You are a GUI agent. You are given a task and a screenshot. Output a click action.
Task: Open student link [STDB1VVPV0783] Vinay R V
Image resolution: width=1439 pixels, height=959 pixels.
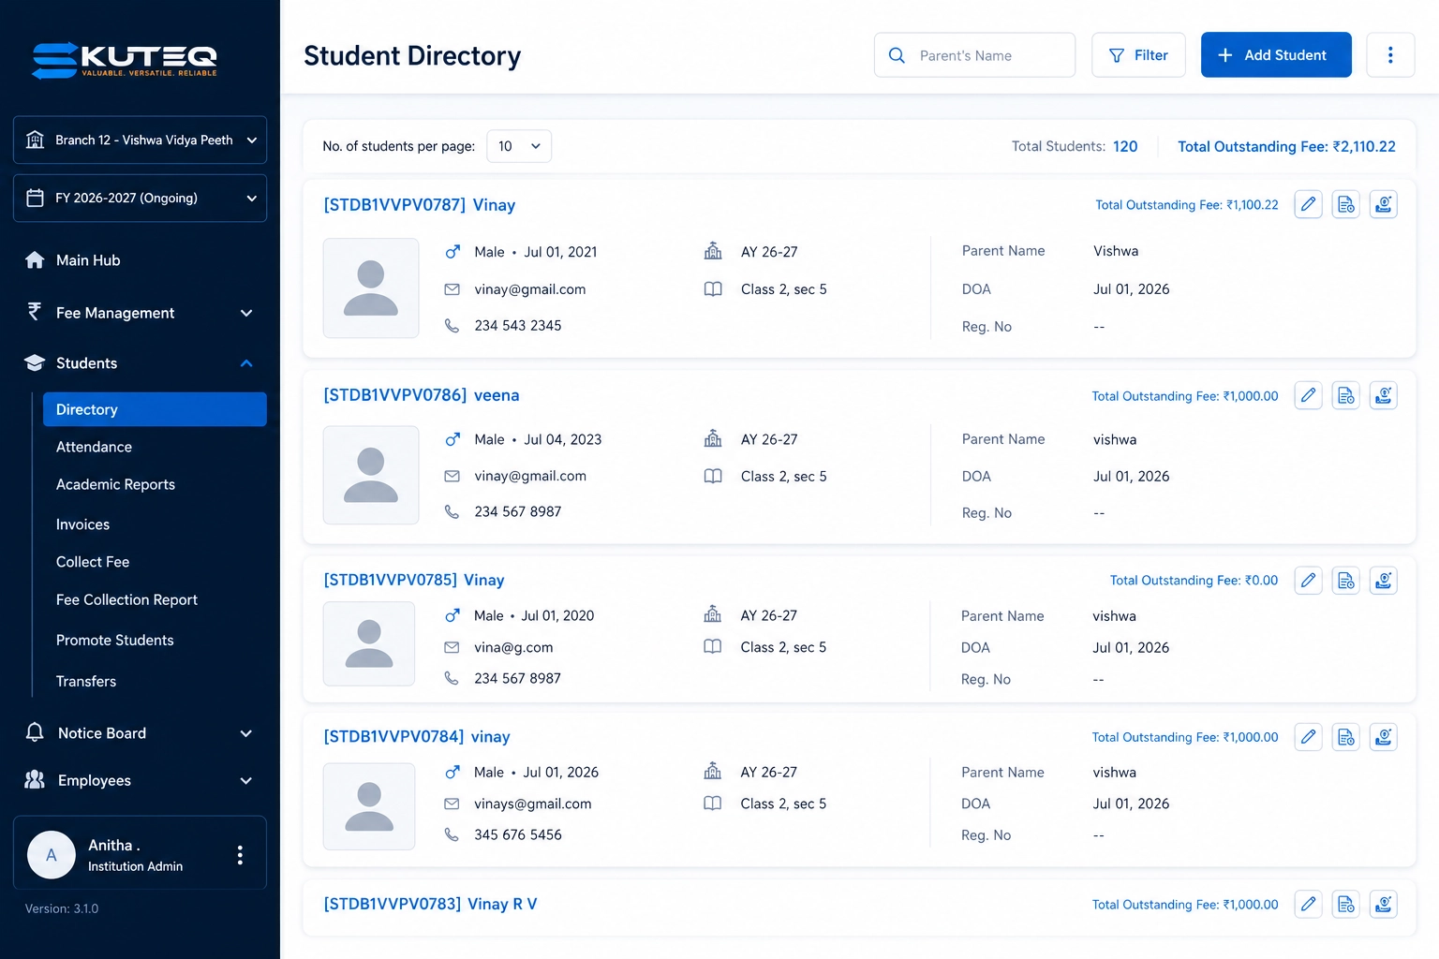tap(430, 904)
